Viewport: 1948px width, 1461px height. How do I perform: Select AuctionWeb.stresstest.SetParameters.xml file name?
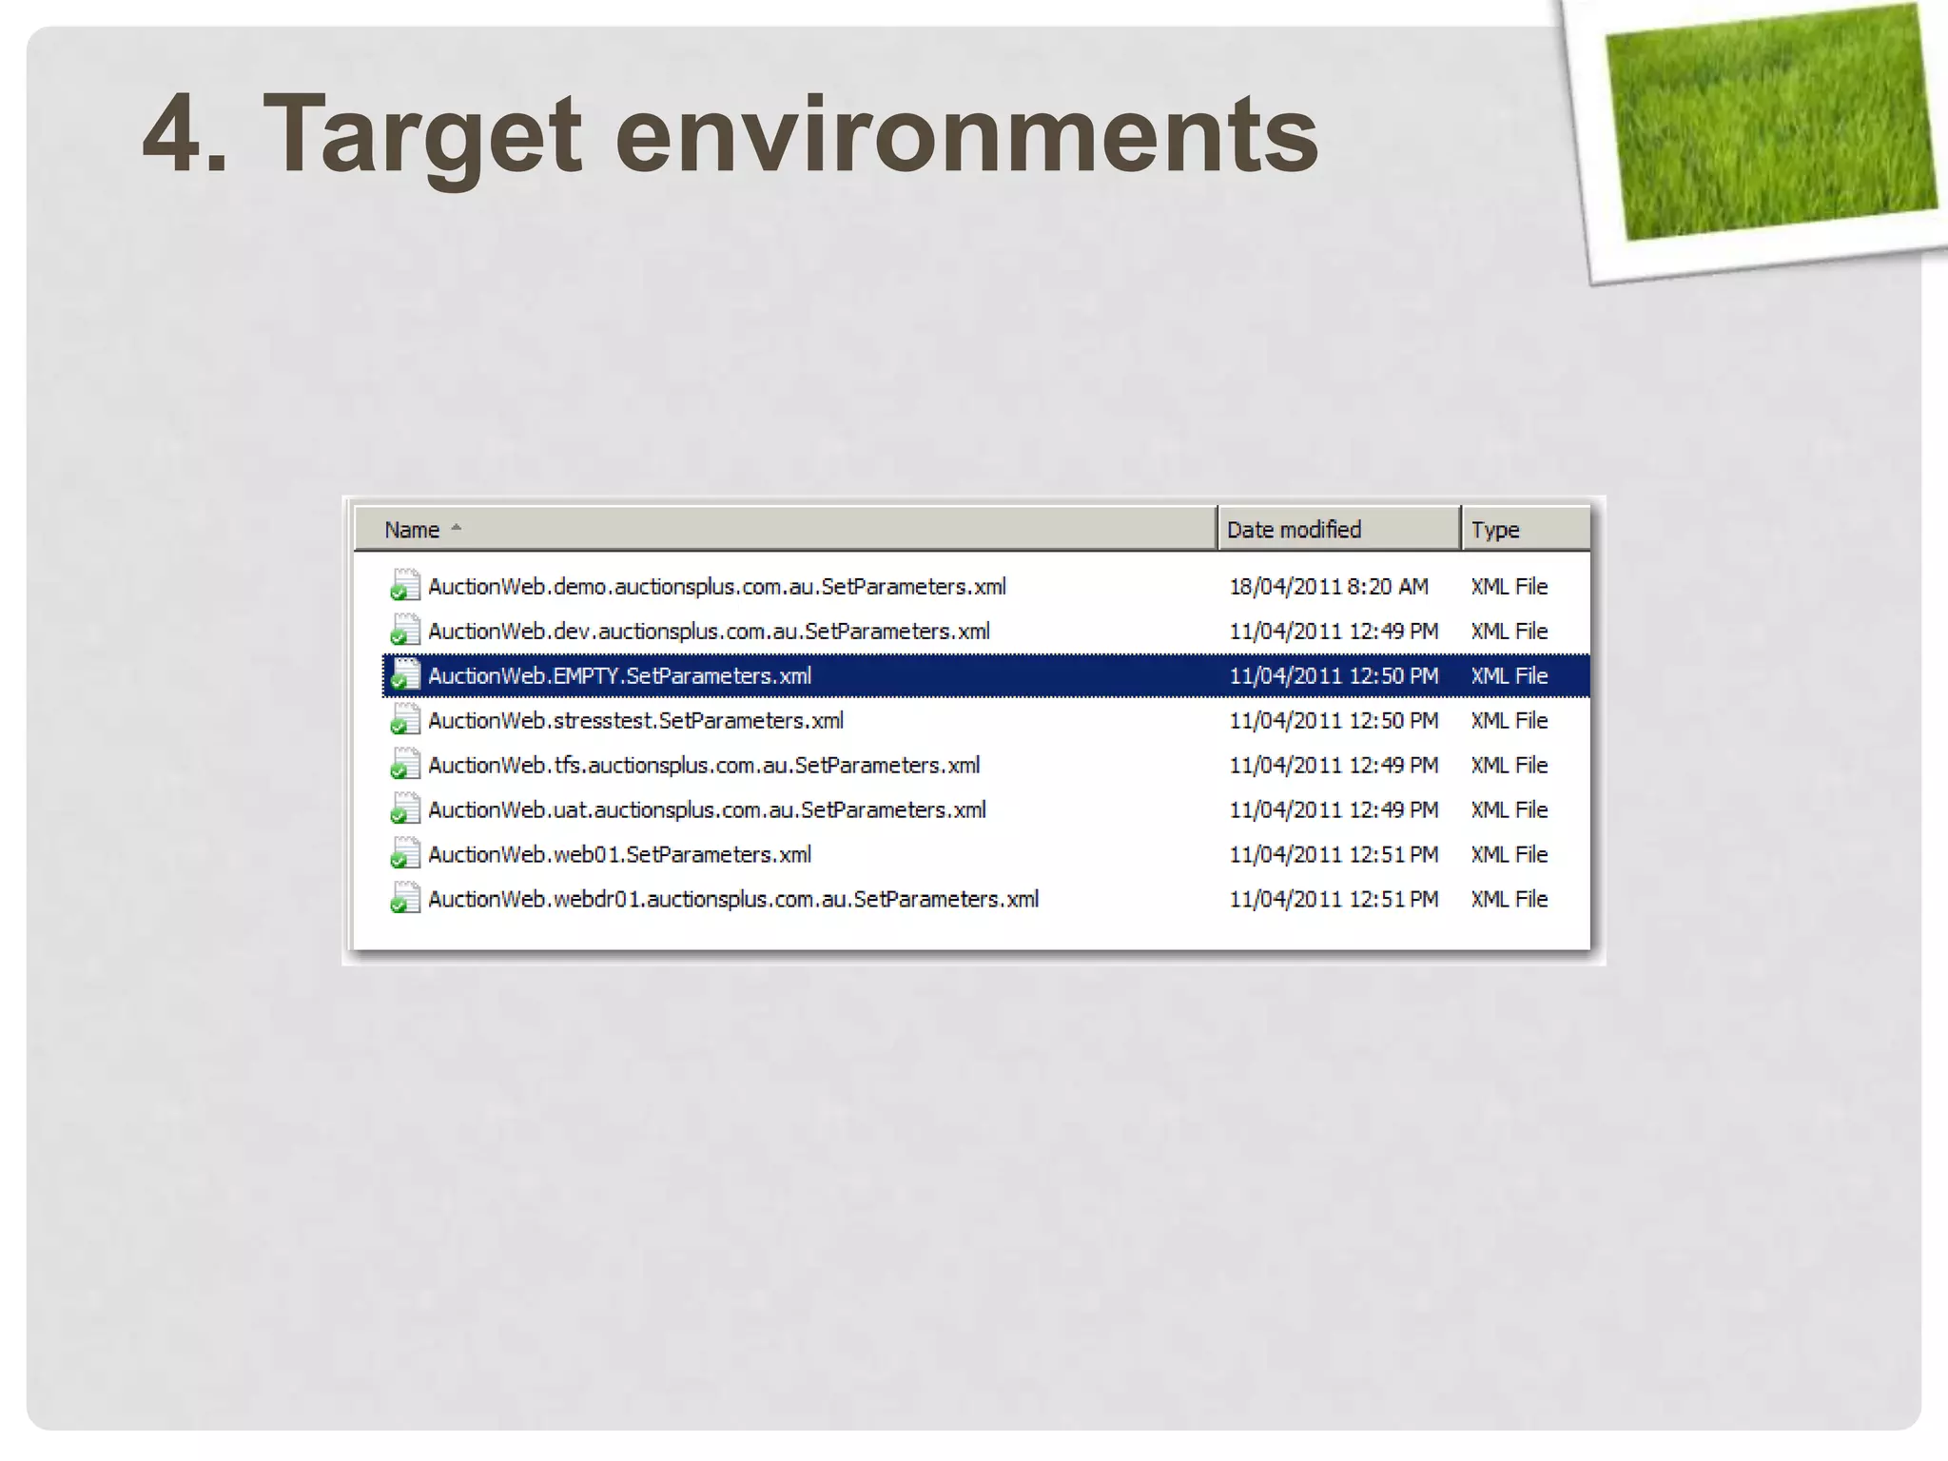coord(635,721)
